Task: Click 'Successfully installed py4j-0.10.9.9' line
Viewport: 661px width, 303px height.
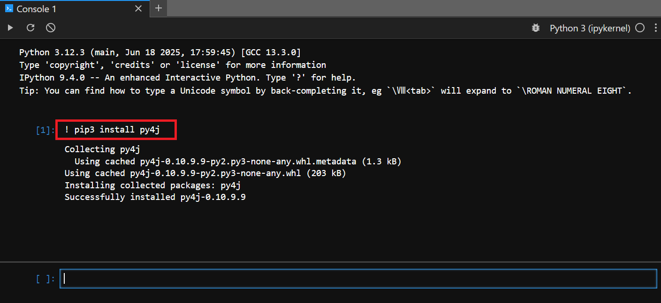Action: [155, 197]
